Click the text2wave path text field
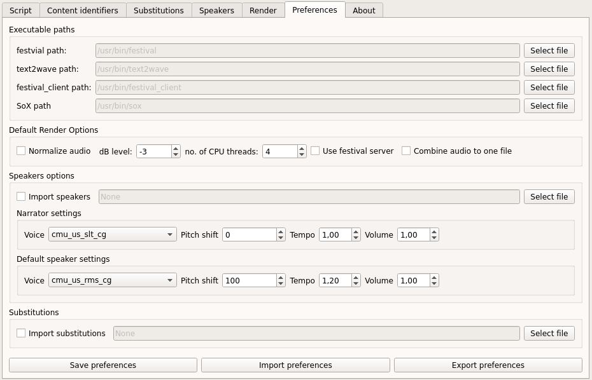Screen dimensions: 592x380 pos(307,69)
